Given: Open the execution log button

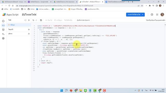Looking at the screenshot, I should pos(83,20).
